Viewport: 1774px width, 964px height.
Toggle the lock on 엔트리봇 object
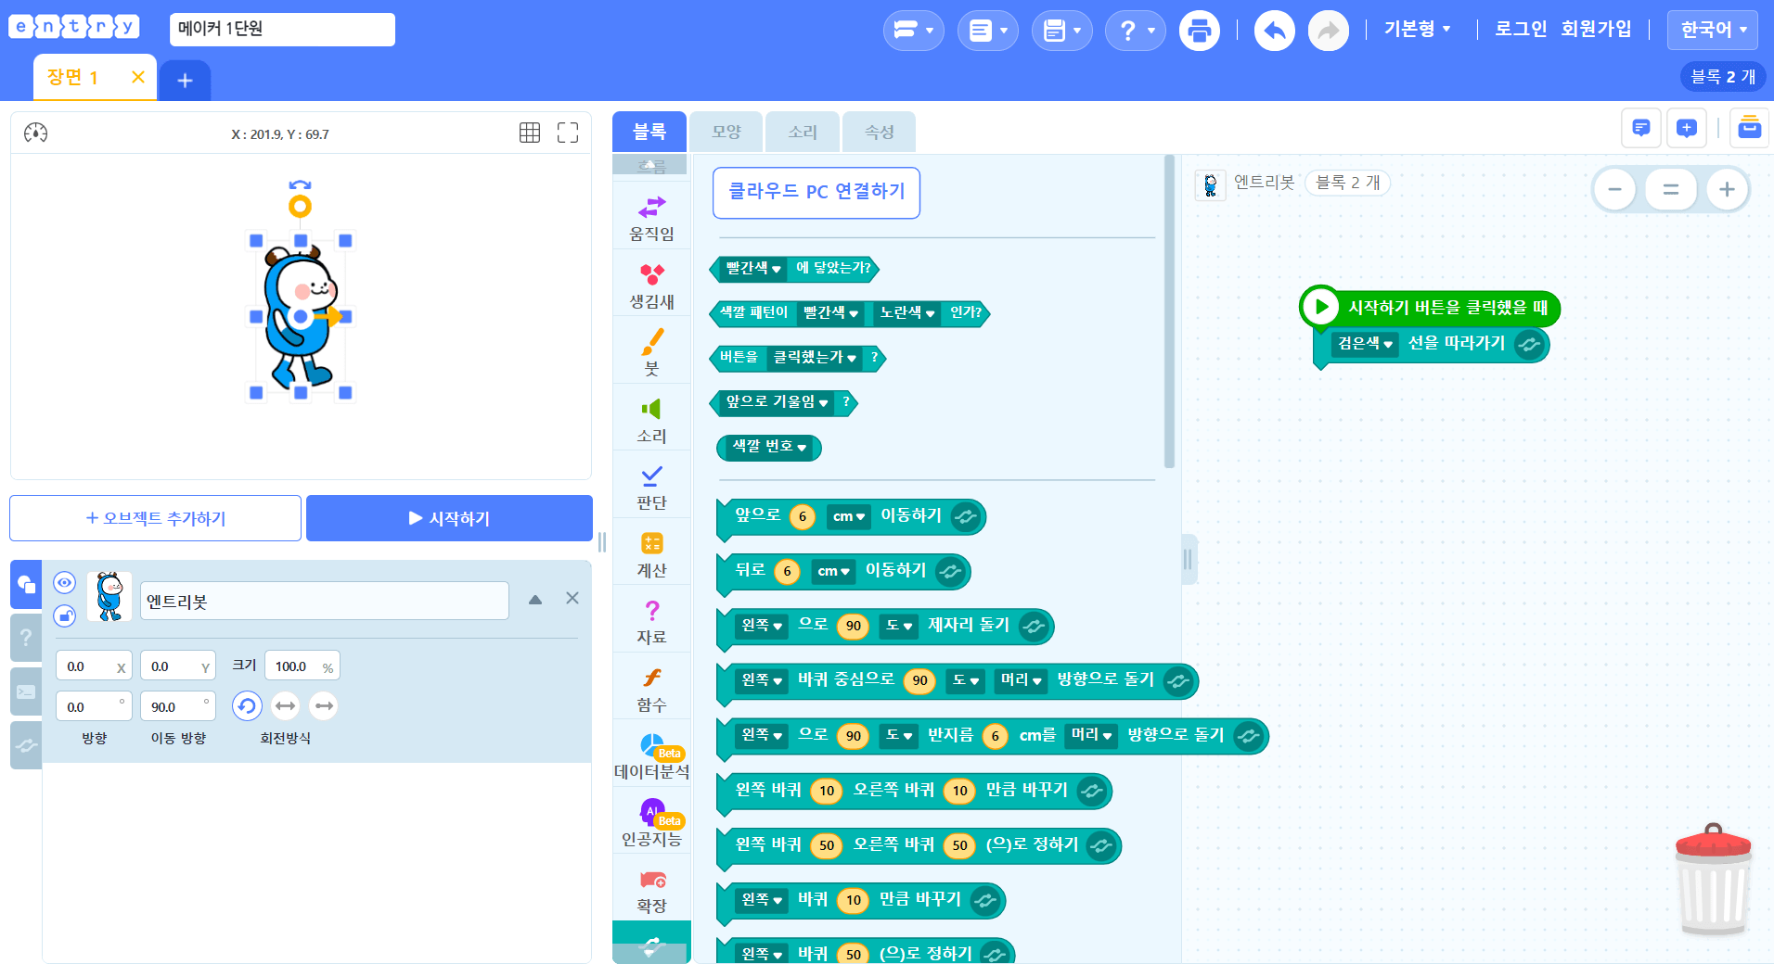[64, 615]
